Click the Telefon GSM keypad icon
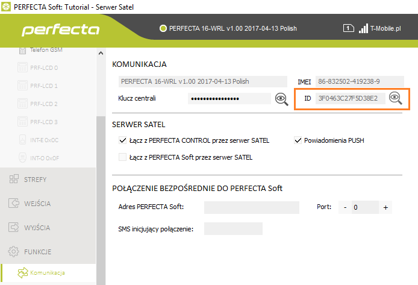 [x=22, y=50]
